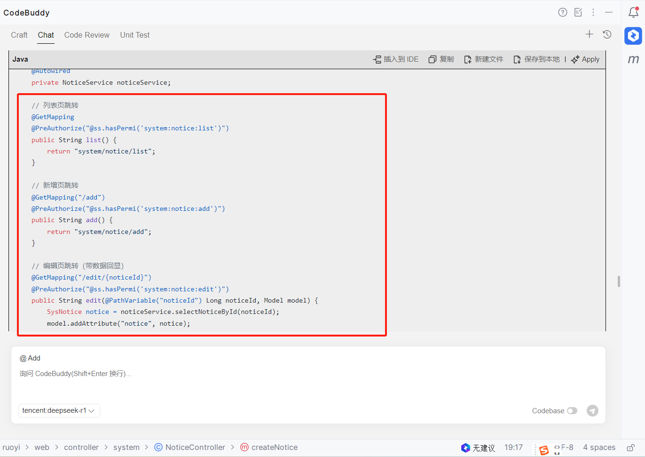
Task: Switch to the Craft tab
Action: click(19, 35)
